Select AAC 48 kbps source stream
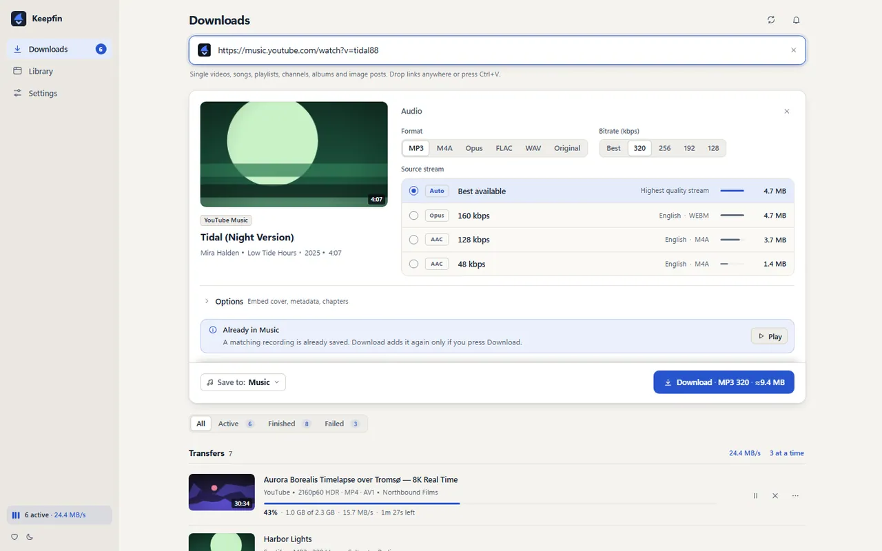Image resolution: width=882 pixels, height=551 pixels. coord(597,264)
